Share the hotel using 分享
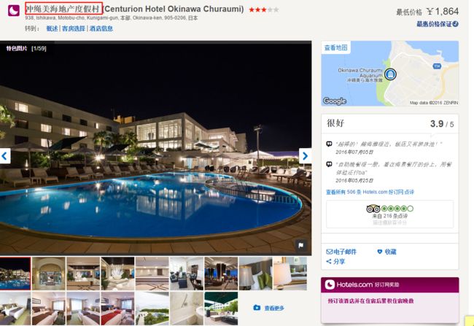This screenshot has height=326, width=474. (x=335, y=261)
